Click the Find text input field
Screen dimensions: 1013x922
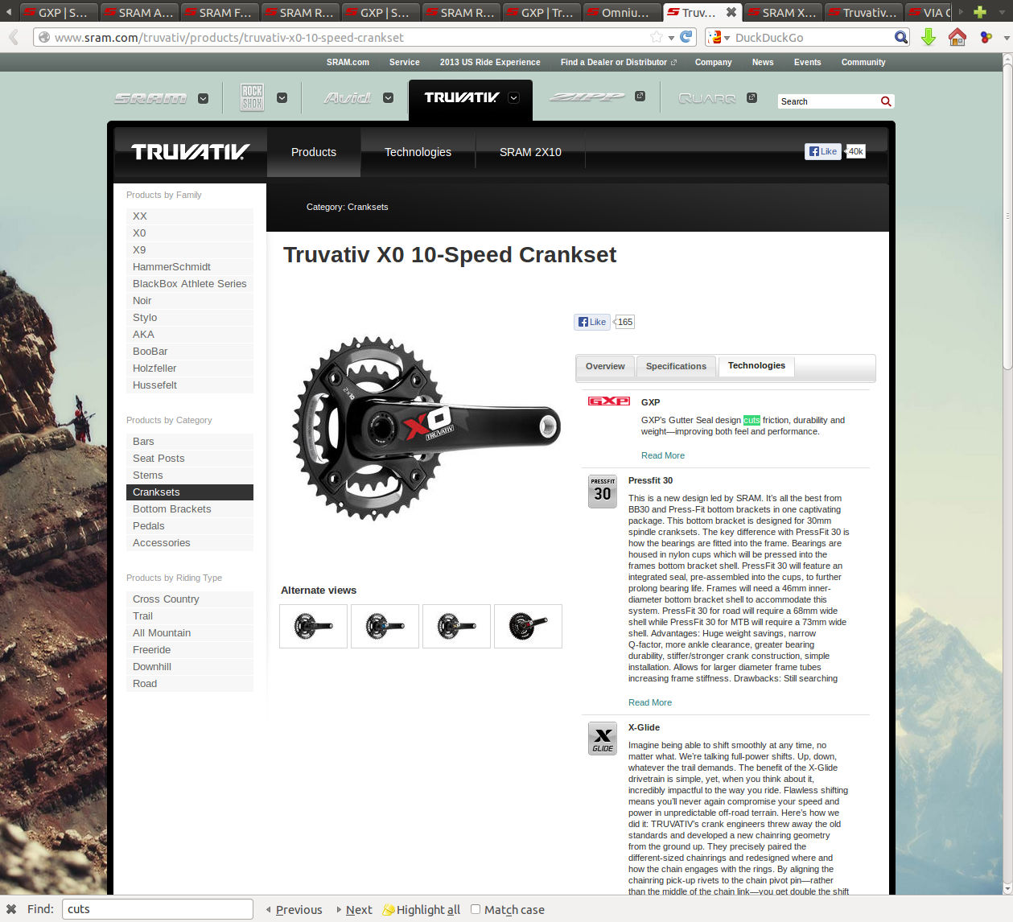(157, 909)
